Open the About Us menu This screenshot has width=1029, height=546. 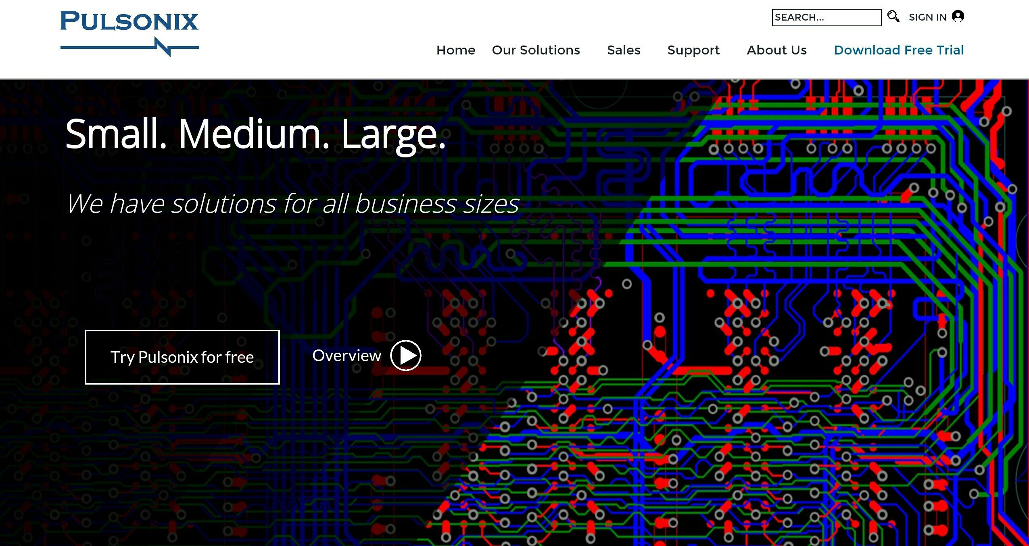pos(776,50)
